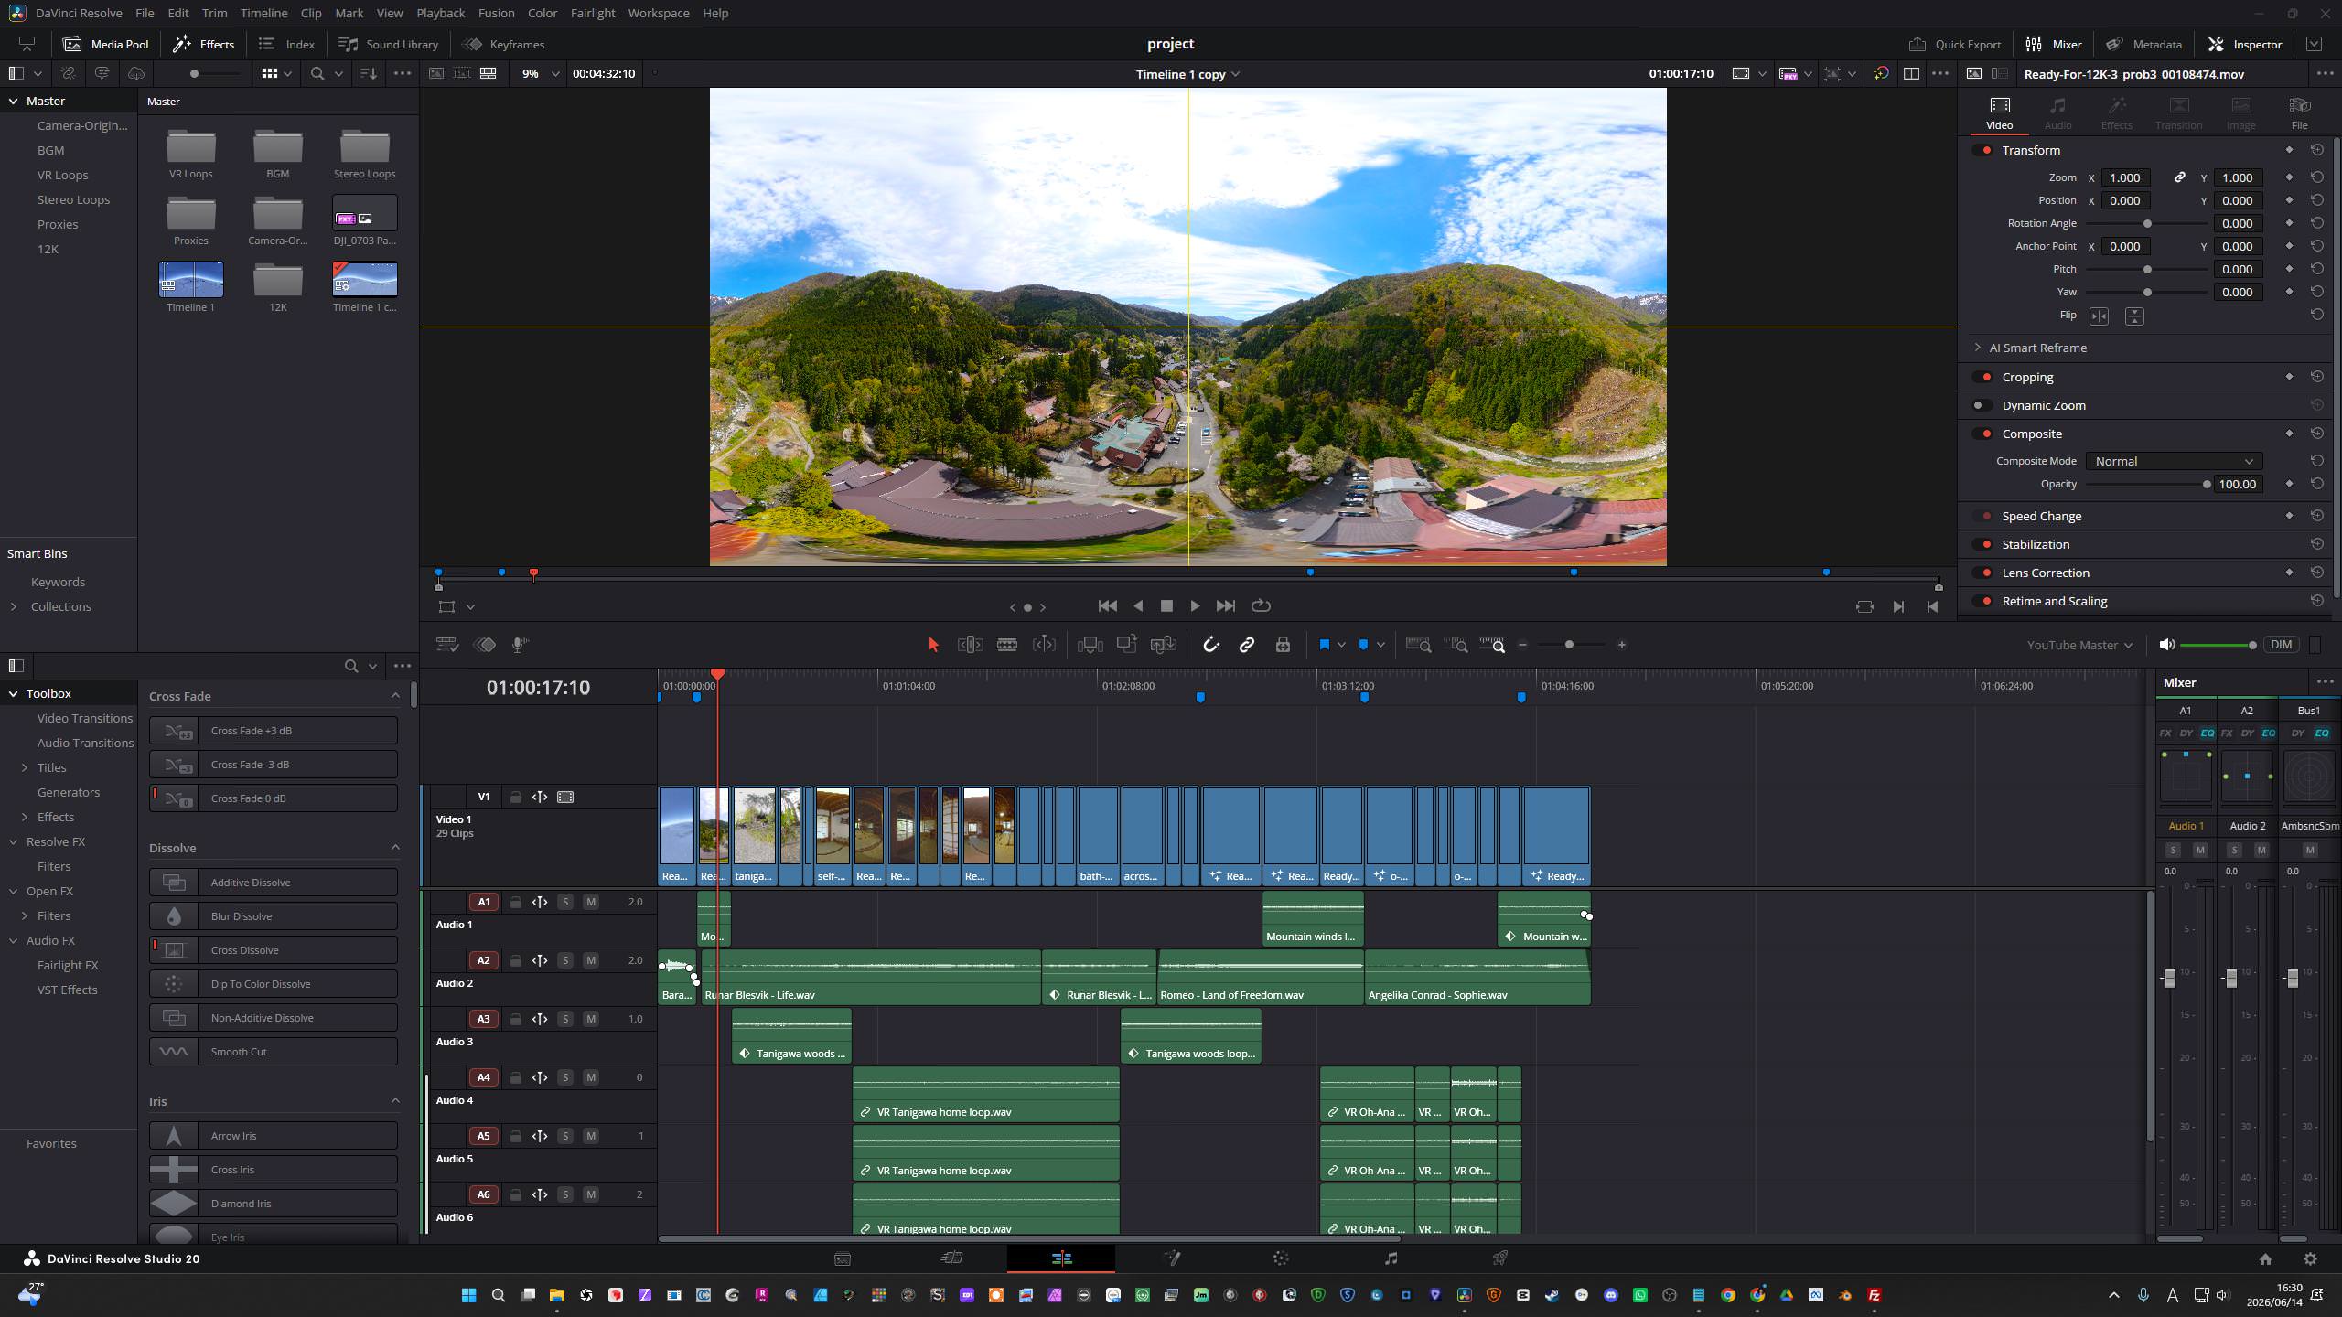Select the Timeline 1 thumbnail in Media Pool
This screenshot has height=1317, width=2342.
point(191,280)
